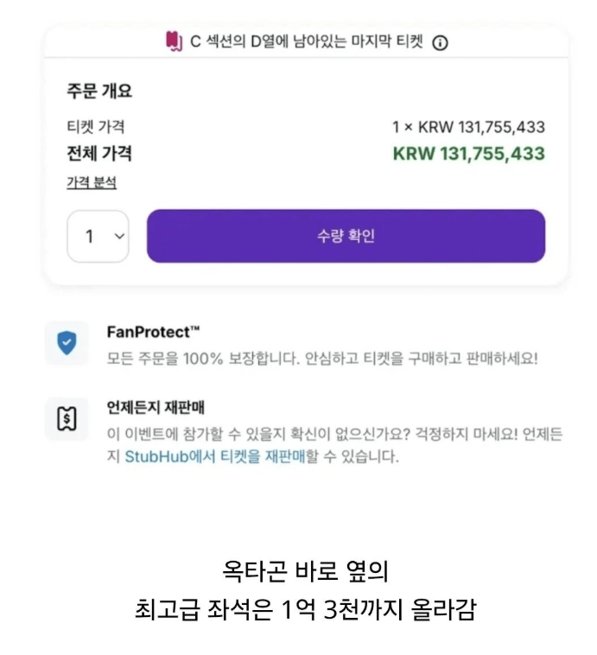
Task: Click the quantity dropdown chevron arrow
Action: (119, 237)
